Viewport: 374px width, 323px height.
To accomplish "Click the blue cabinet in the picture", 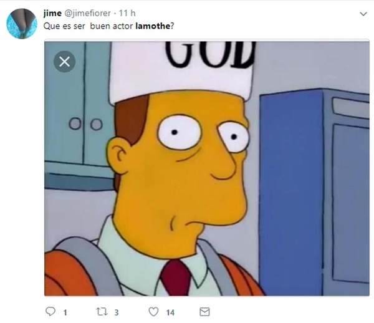I will pyautogui.click(x=314, y=192).
